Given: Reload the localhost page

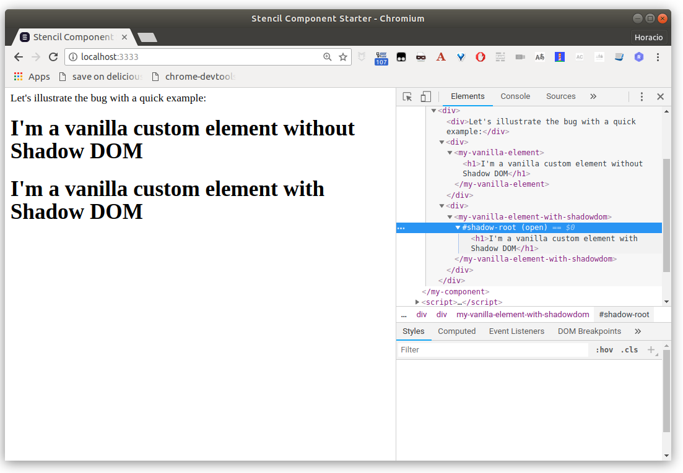Looking at the screenshot, I should click(x=53, y=57).
